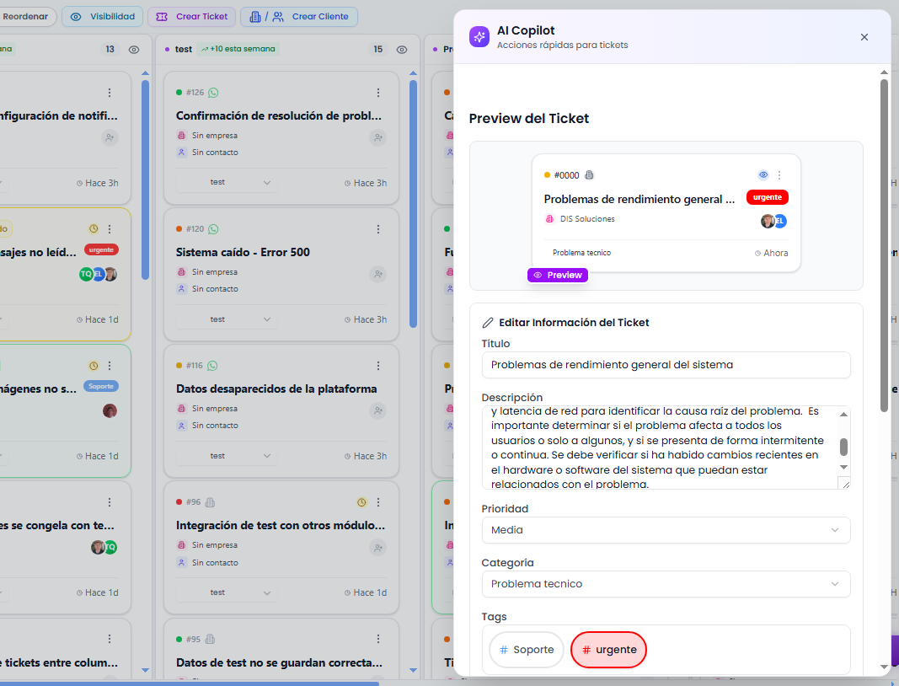The height and width of the screenshot is (686, 899).
Task: Click the description textarea resize handle
Action: 846,485
